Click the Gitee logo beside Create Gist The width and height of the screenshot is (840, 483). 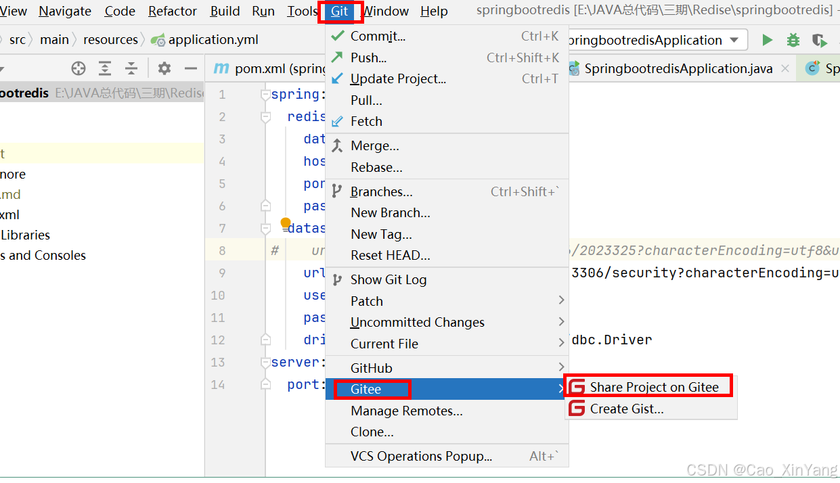click(x=577, y=409)
